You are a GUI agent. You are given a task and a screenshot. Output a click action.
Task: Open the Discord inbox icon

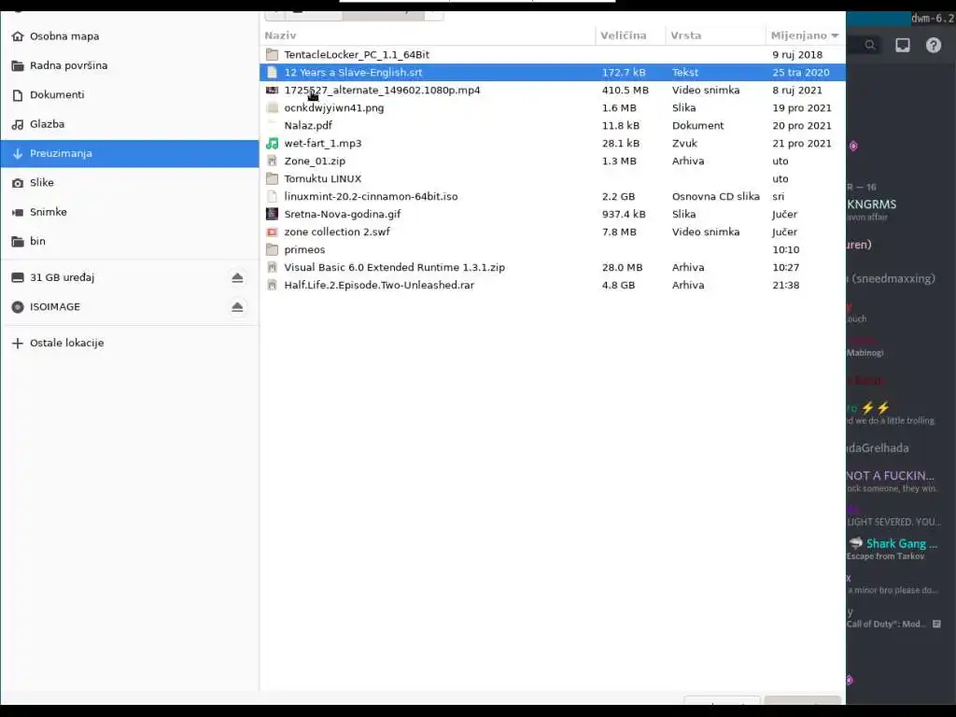pyautogui.click(x=903, y=45)
